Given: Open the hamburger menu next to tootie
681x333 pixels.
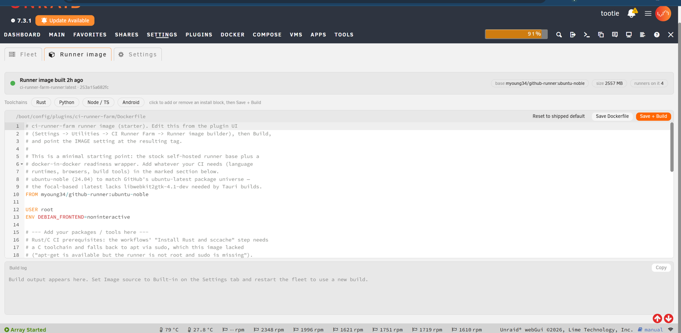Looking at the screenshot, I should pyautogui.click(x=648, y=14).
